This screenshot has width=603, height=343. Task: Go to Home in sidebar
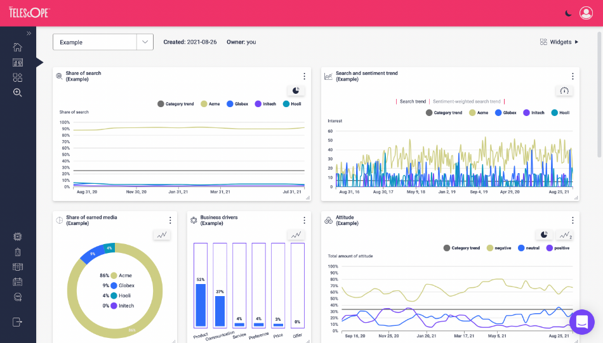point(18,48)
